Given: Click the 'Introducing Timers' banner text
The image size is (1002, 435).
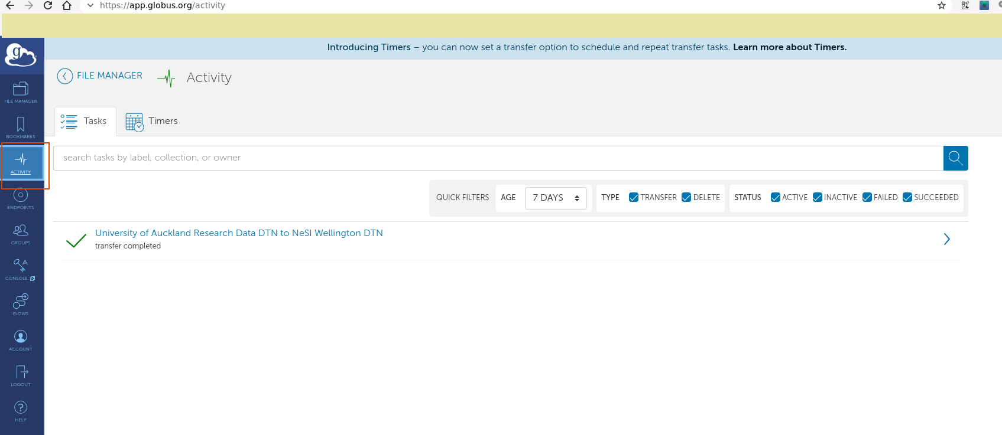Looking at the screenshot, I should 369,47.
